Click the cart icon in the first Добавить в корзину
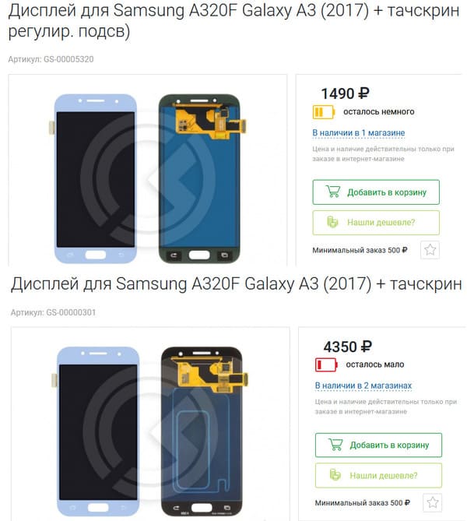The image size is (467, 521). [x=333, y=192]
